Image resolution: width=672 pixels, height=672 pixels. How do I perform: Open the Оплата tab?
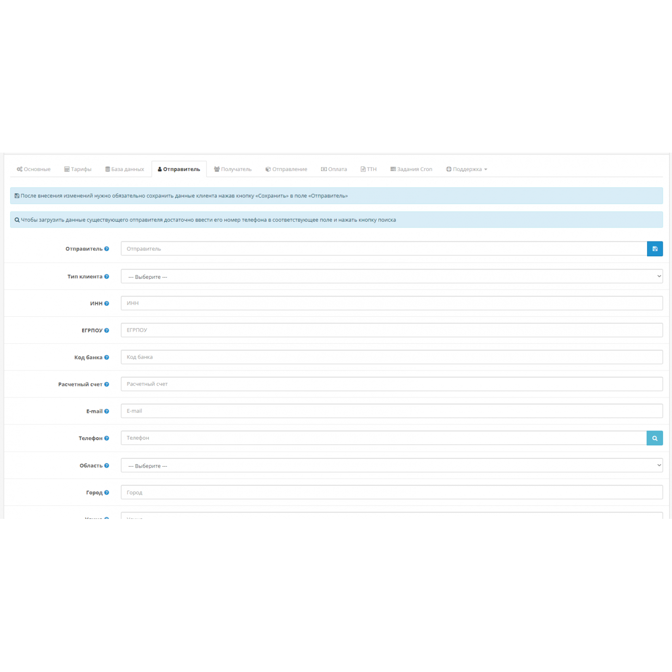[x=334, y=169]
